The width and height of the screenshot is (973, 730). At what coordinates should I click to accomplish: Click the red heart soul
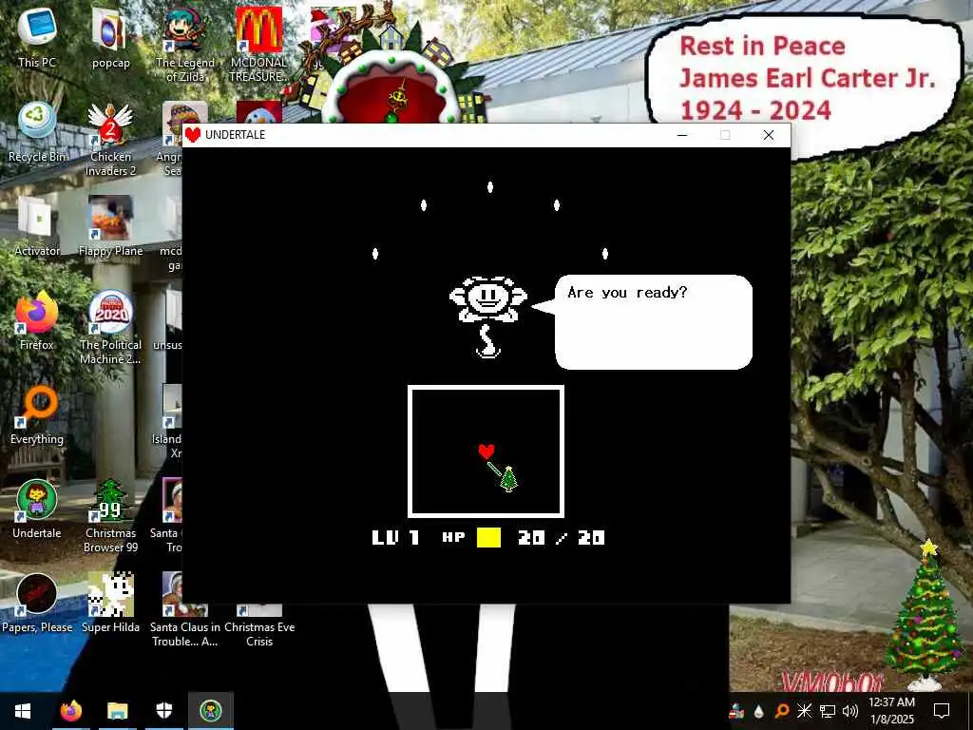[486, 451]
